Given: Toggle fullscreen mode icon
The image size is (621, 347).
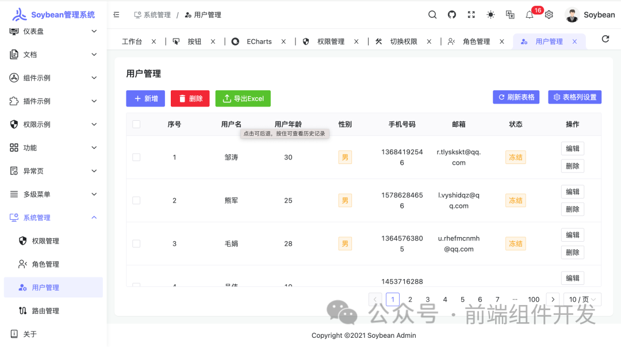Looking at the screenshot, I should [471, 14].
